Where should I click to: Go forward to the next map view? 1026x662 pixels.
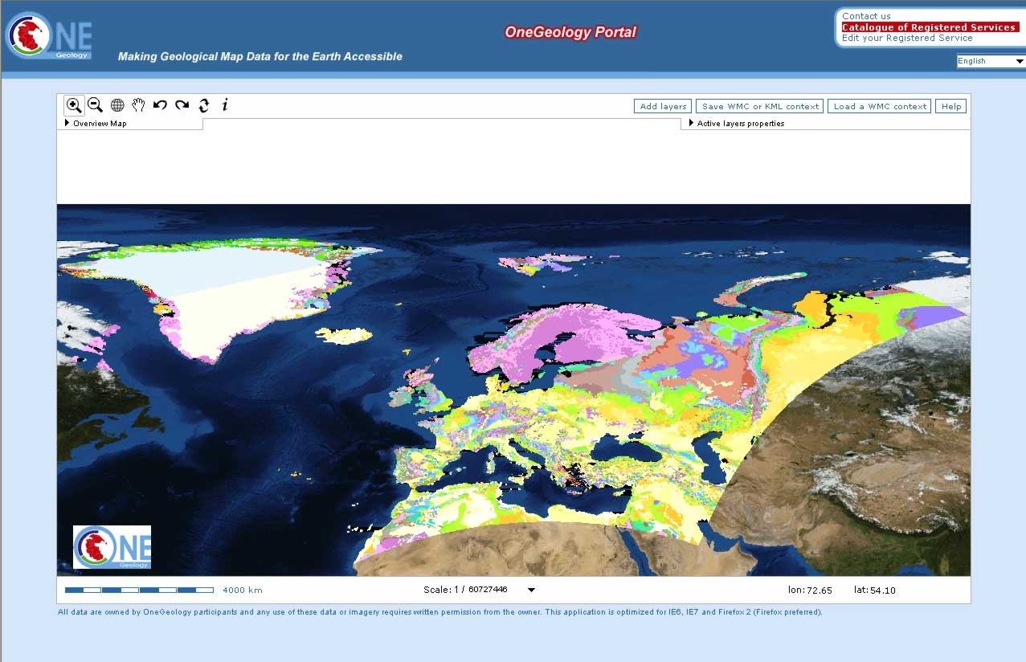point(182,105)
